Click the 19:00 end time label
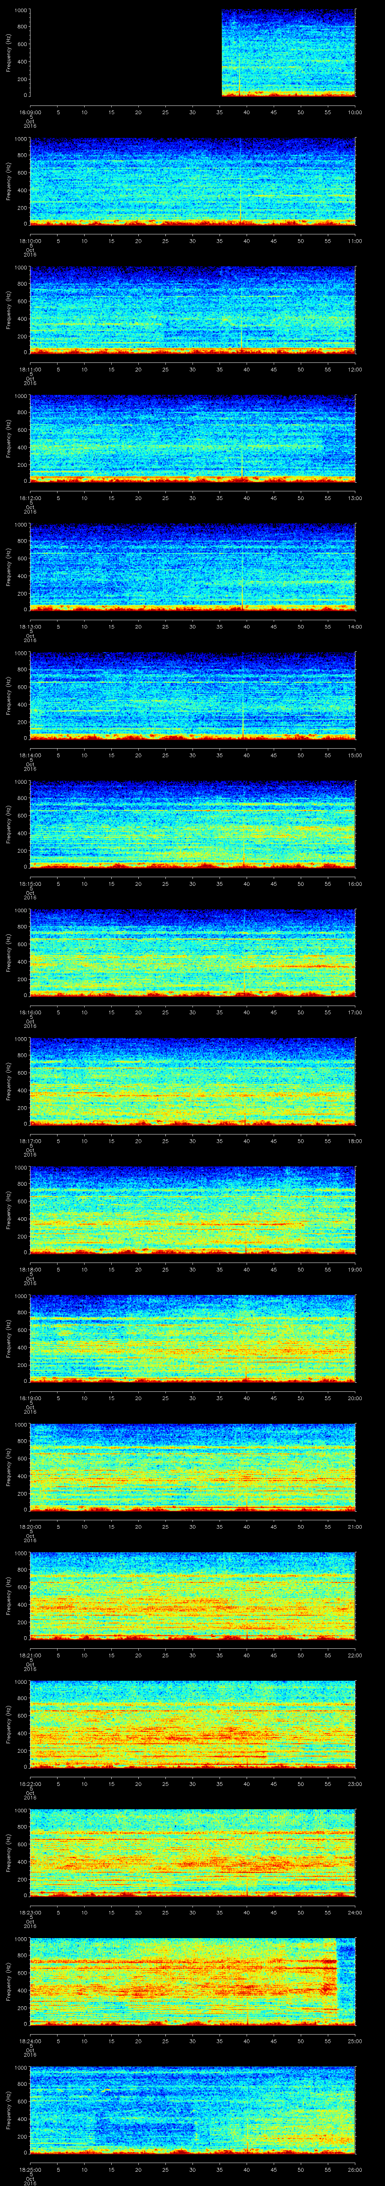The width and height of the screenshot is (385, 2186). click(355, 1269)
